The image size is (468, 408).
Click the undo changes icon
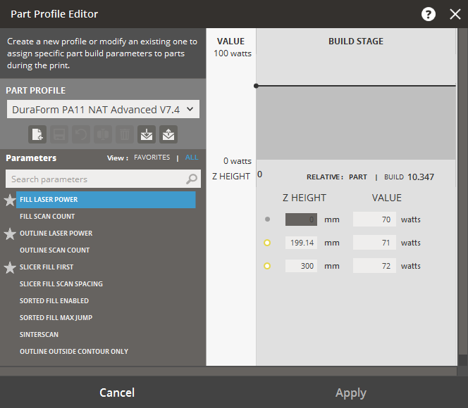81,134
